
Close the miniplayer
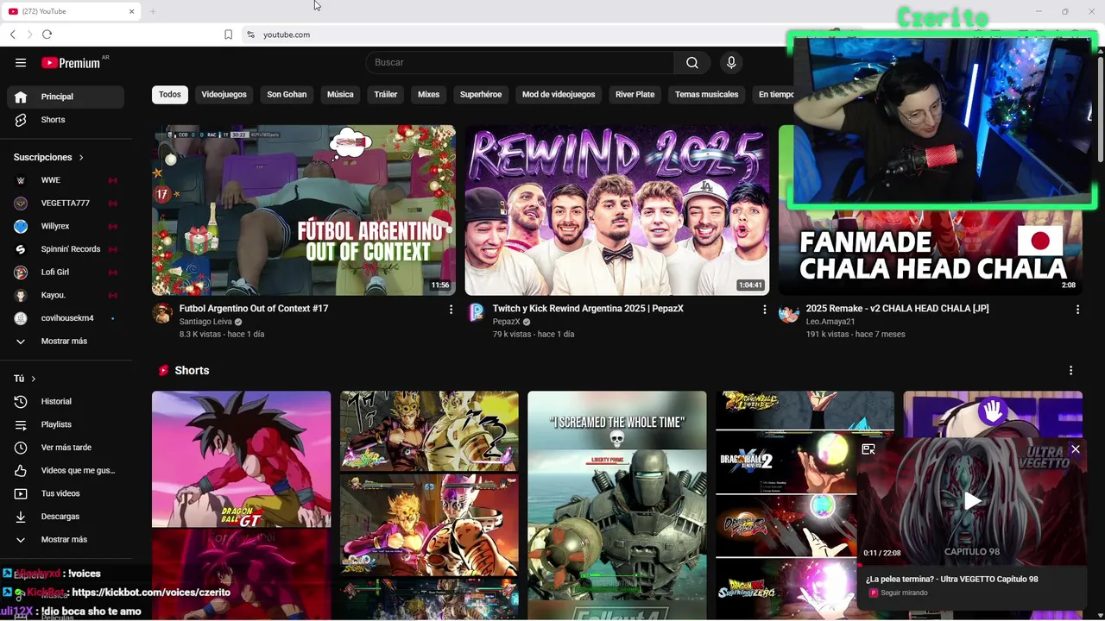[x=1075, y=449]
